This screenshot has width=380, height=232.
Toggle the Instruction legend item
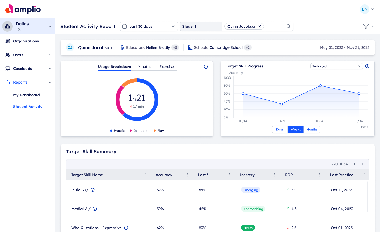pos(140,131)
